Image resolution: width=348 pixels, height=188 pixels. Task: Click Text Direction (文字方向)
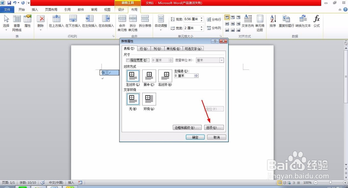[x=248, y=21]
